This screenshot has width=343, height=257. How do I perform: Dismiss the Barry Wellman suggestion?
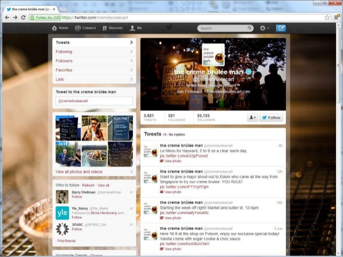point(131,192)
